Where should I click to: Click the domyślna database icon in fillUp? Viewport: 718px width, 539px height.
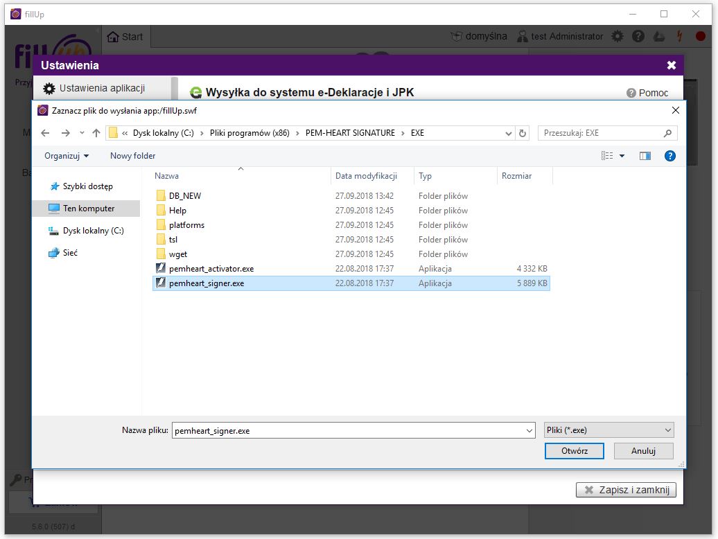tap(457, 36)
